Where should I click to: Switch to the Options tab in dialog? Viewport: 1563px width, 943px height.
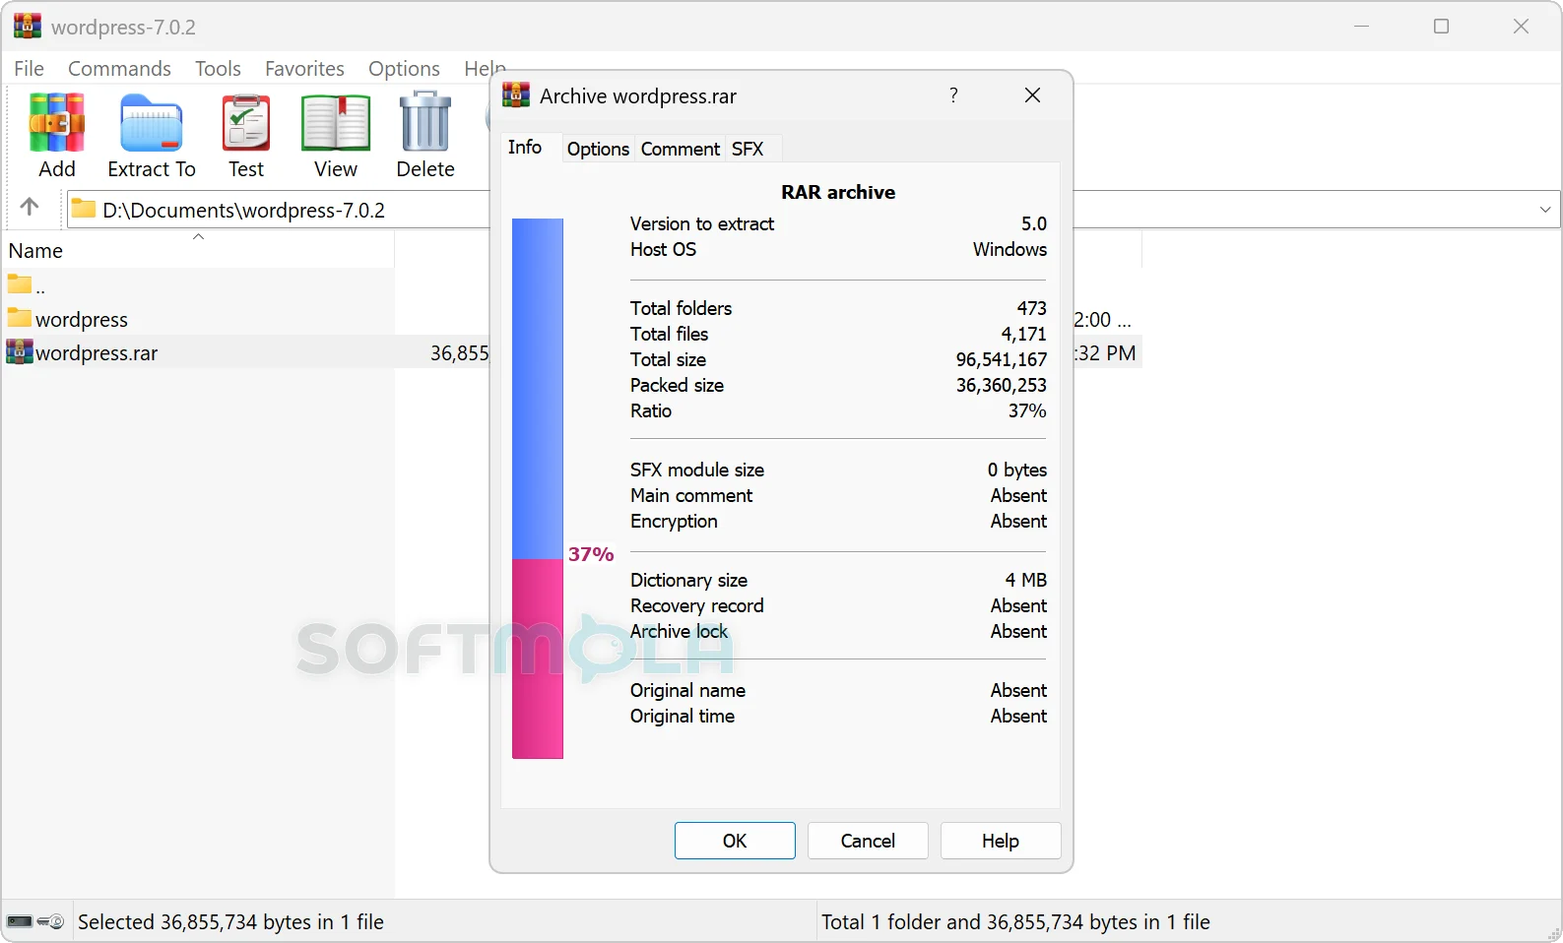click(598, 149)
